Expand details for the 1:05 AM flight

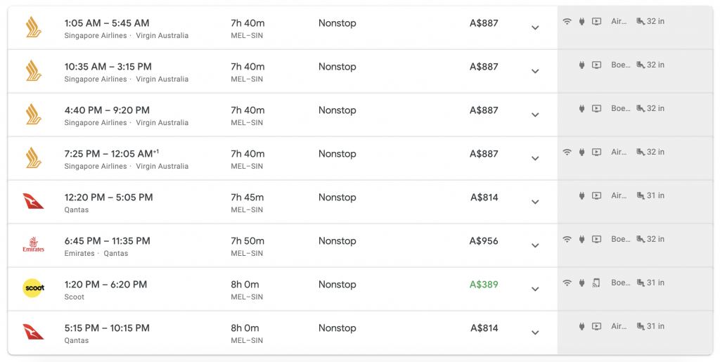click(x=535, y=27)
